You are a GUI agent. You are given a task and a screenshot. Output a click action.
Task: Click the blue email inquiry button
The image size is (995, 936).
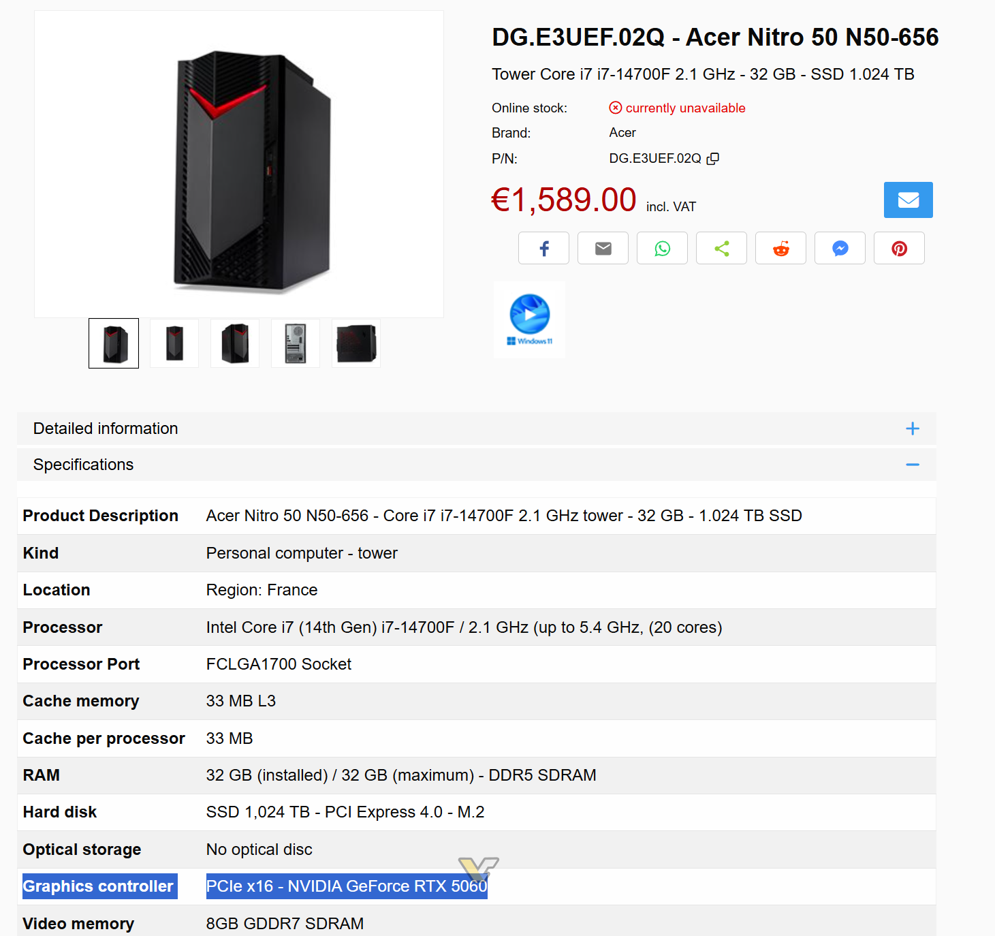(x=908, y=200)
